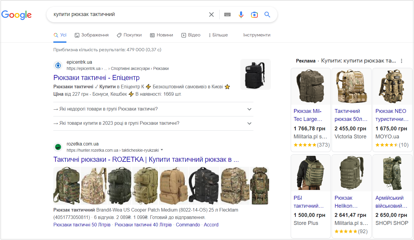The image size is (414, 240).
Task: Expand 'Які товари купити в 2023 році' question
Action: (x=153, y=123)
